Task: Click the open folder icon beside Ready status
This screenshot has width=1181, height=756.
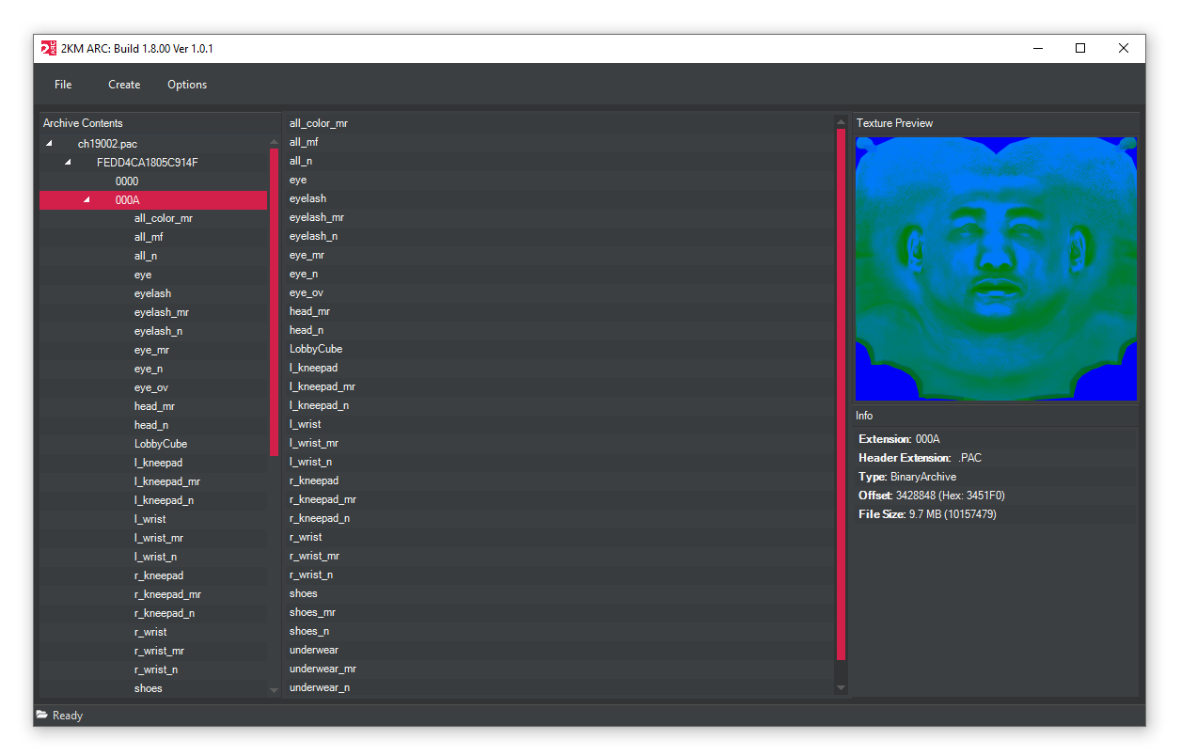Action: pos(41,716)
